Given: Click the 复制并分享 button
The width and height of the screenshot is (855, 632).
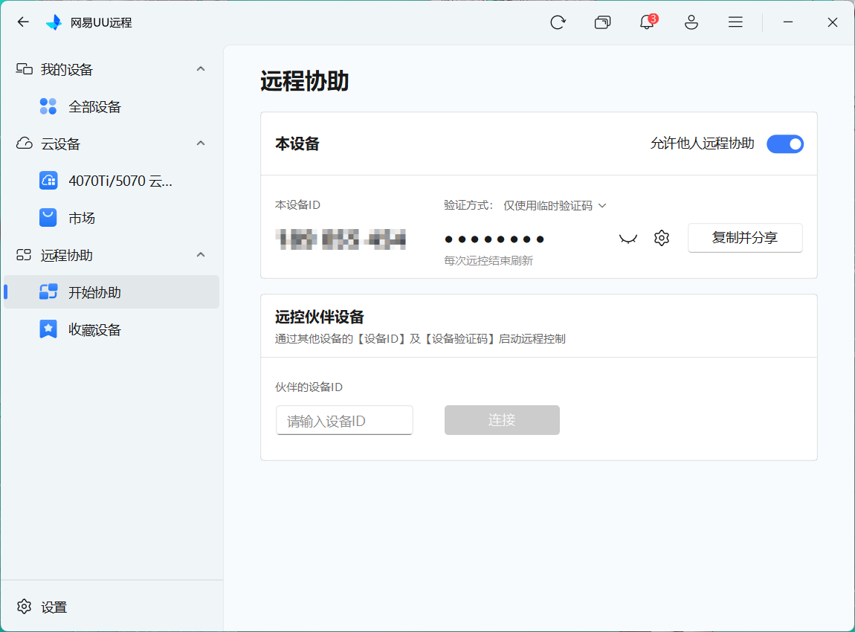Looking at the screenshot, I should 745,238.
